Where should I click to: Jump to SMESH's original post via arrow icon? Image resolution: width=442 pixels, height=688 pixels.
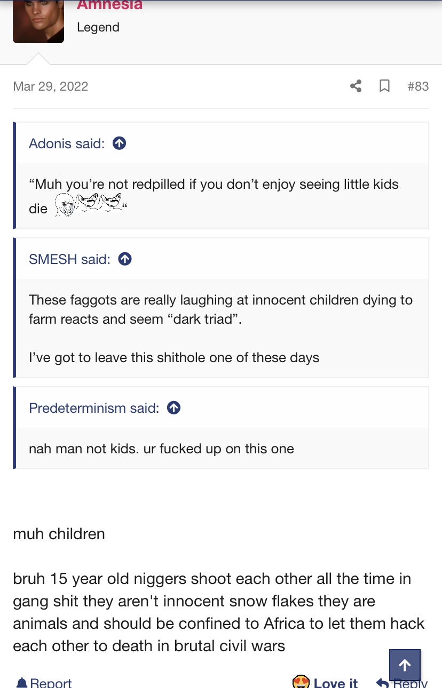[x=125, y=259]
